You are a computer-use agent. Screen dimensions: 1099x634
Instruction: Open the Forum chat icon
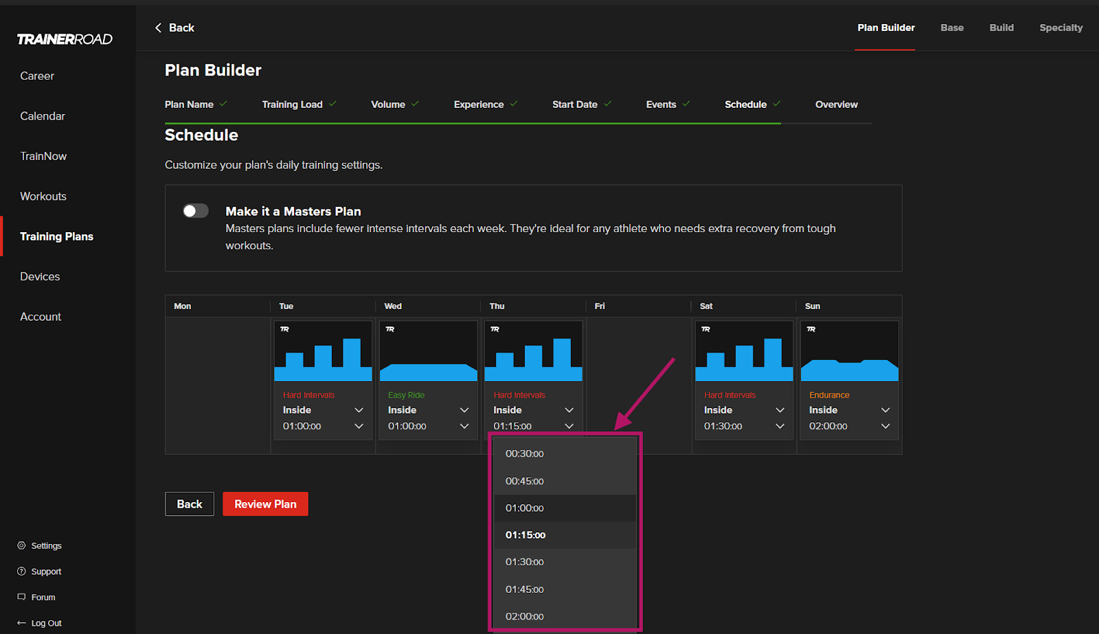pos(21,597)
